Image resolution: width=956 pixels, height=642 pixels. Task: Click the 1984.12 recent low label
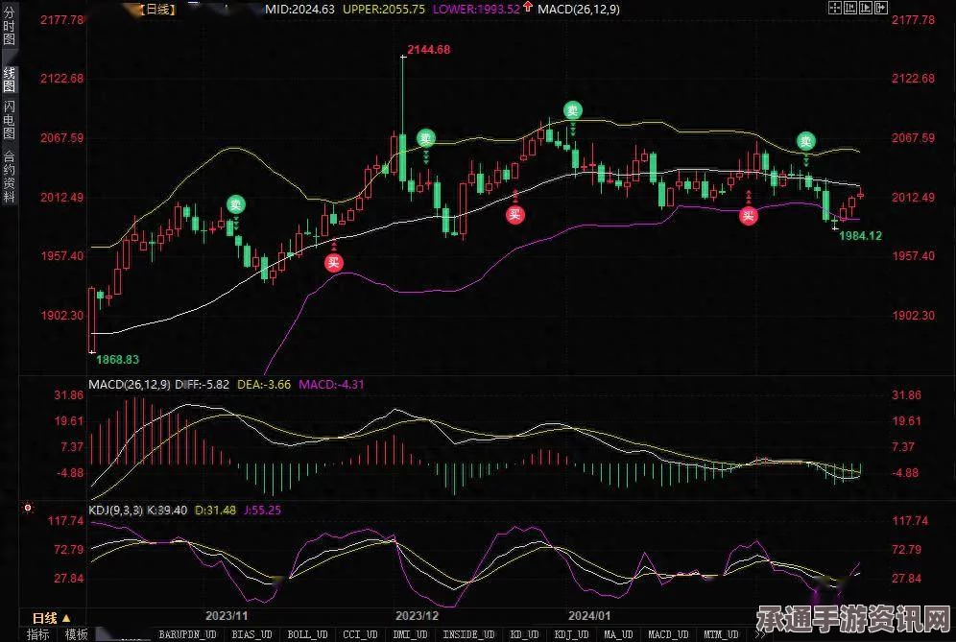(x=860, y=236)
